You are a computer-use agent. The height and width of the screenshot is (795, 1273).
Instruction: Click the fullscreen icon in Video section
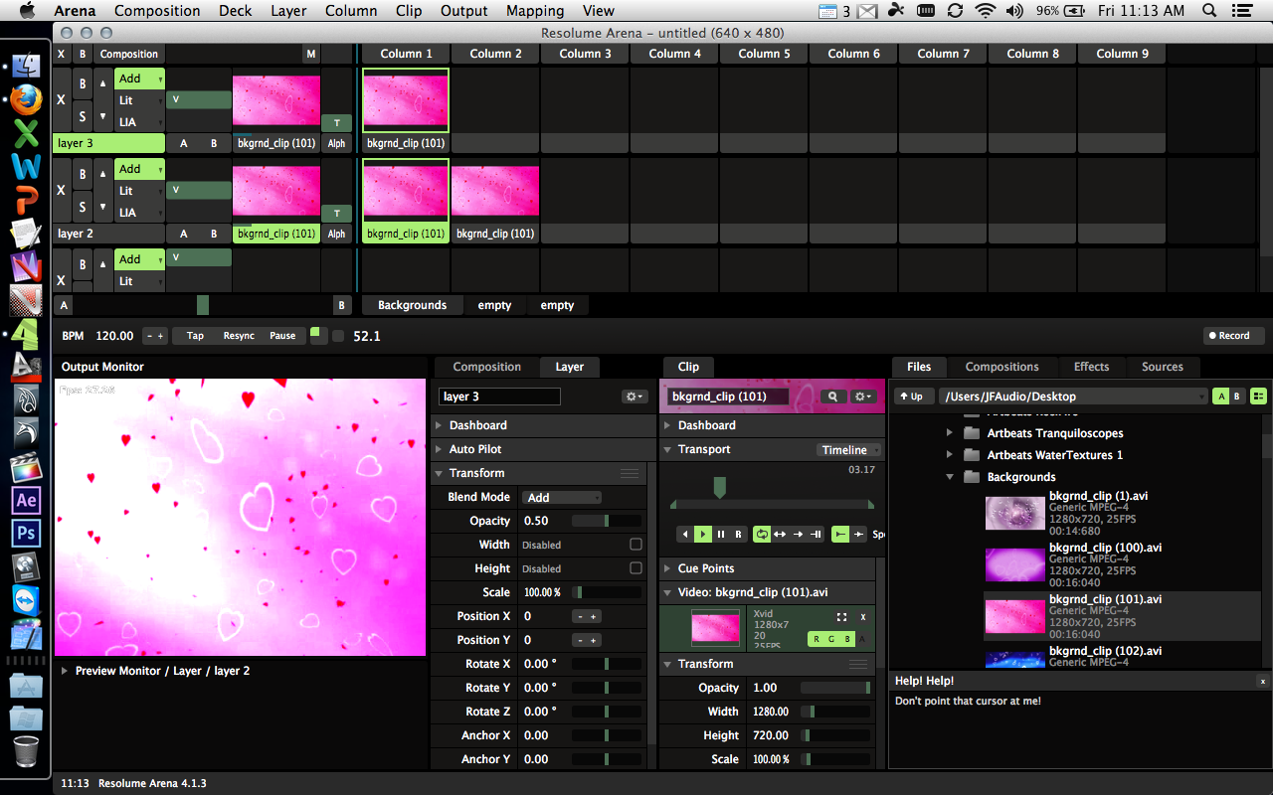click(x=841, y=617)
